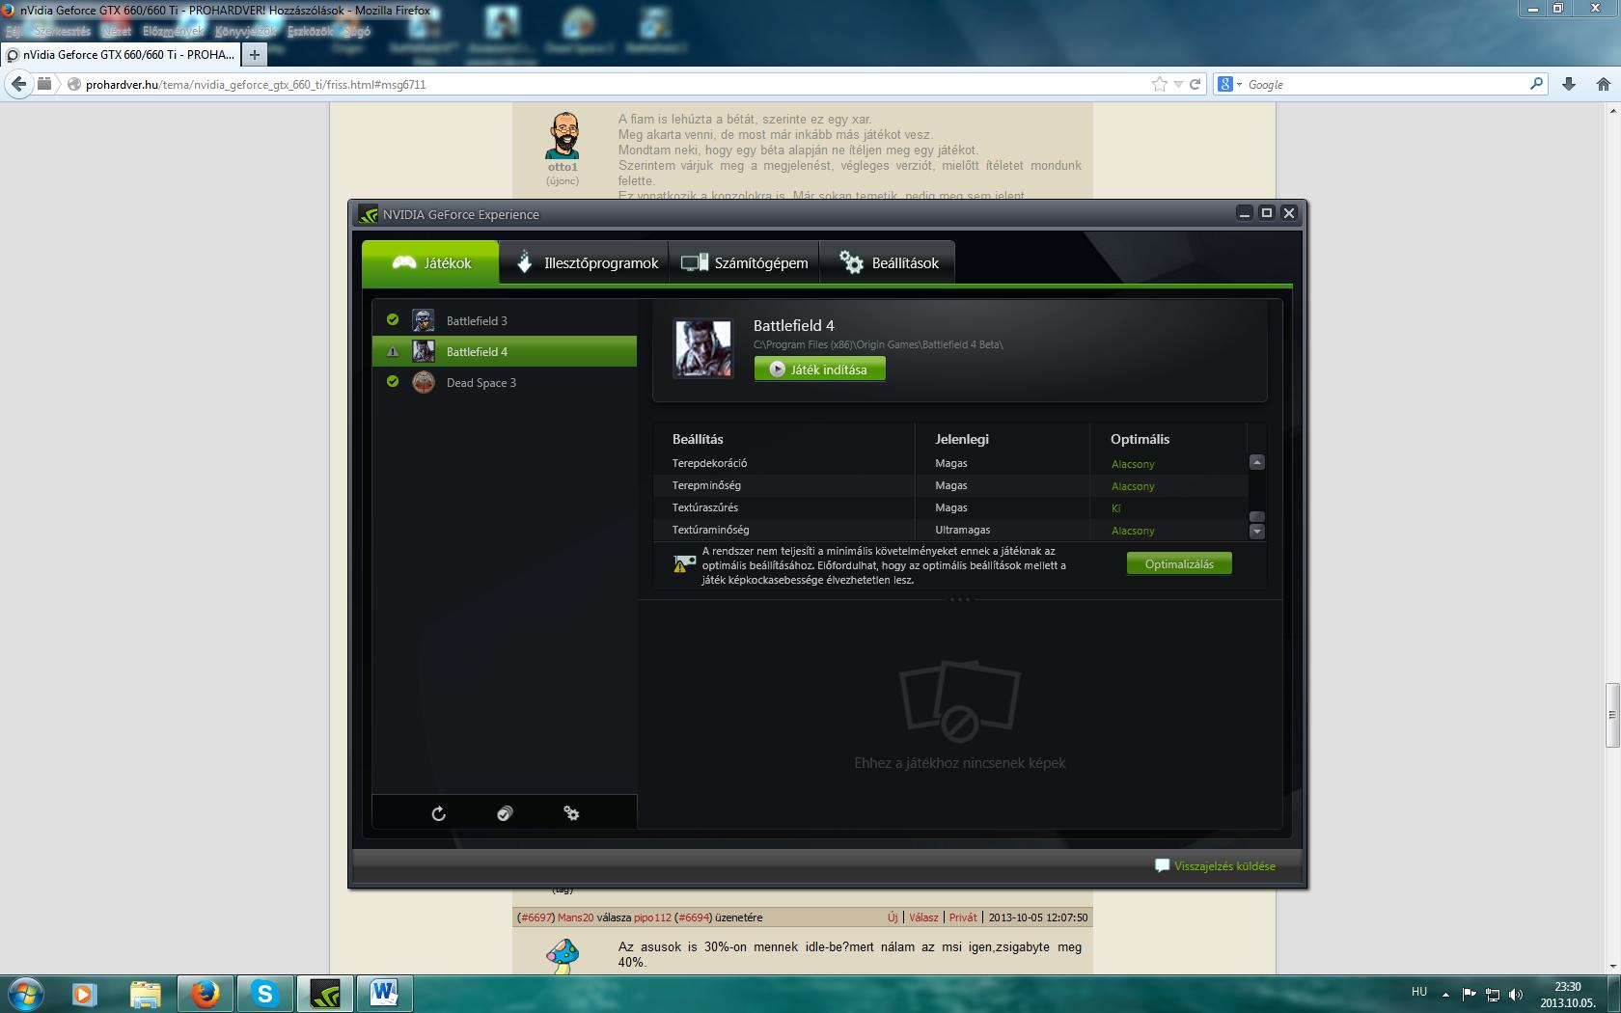This screenshot has height=1013, width=1621.
Task: Click the Dead Space 3 game icon
Action: pyautogui.click(x=424, y=382)
